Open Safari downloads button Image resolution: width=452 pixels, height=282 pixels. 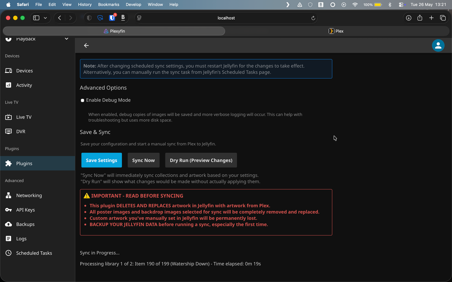pos(408,18)
